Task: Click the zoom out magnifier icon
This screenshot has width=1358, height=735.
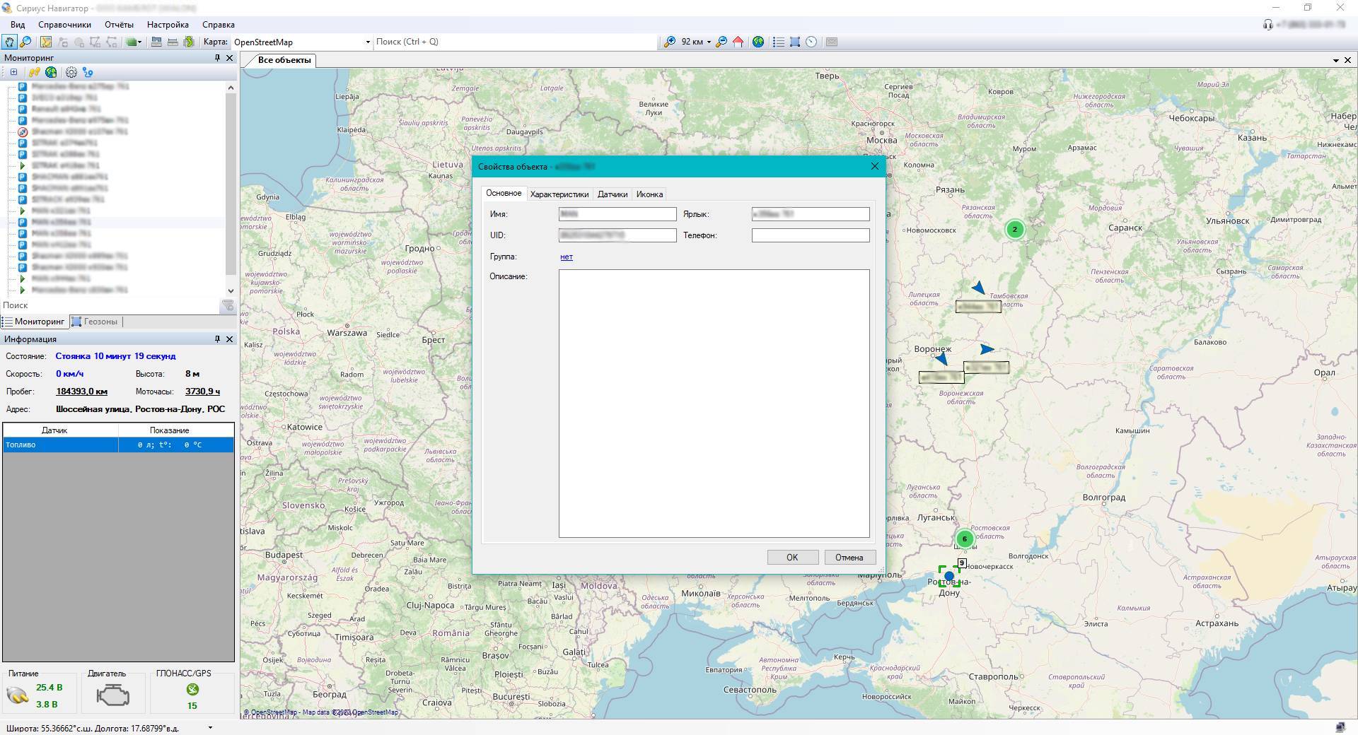Action: [721, 42]
